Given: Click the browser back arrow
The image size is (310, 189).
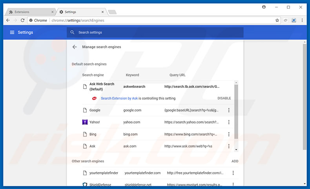Looking at the screenshot, I should click(x=8, y=20).
